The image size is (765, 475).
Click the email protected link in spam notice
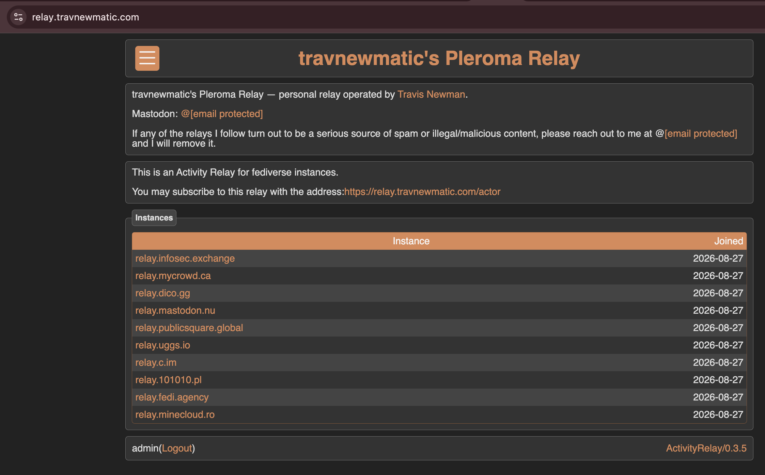point(701,133)
